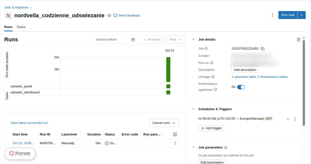Click the Next page button
This screenshot has height=164, width=311.
click(x=176, y=40)
